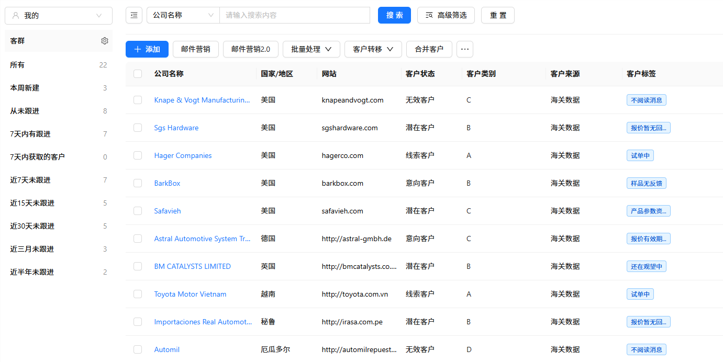
Task: Open the 近半年未跟进 group
Action: (x=59, y=272)
